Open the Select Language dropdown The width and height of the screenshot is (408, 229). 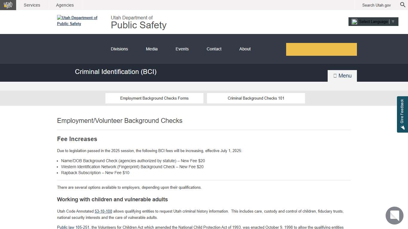pyautogui.click(x=373, y=21)
